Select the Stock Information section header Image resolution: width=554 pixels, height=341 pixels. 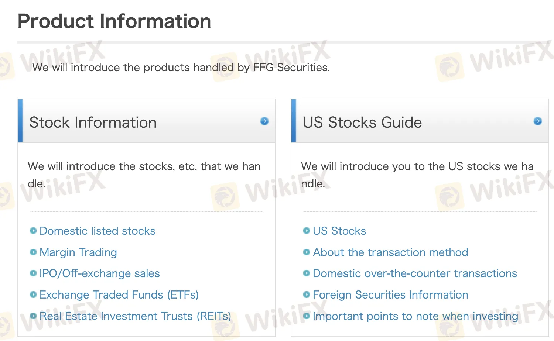[x=147, y=121]
